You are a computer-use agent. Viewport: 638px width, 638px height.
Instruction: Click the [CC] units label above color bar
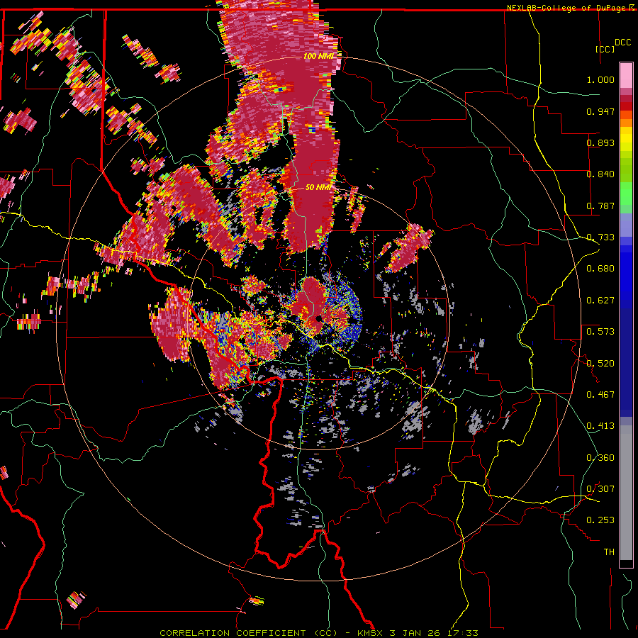[x=605, y=49]
